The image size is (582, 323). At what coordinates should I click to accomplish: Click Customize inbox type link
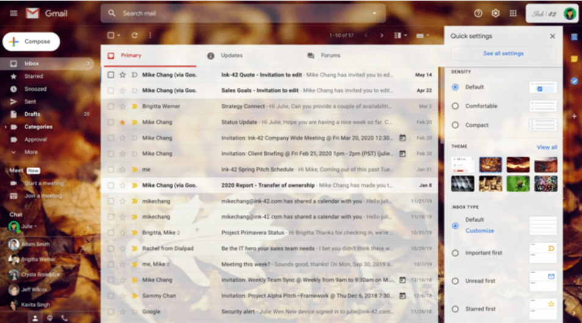click(x=479, y=231)
